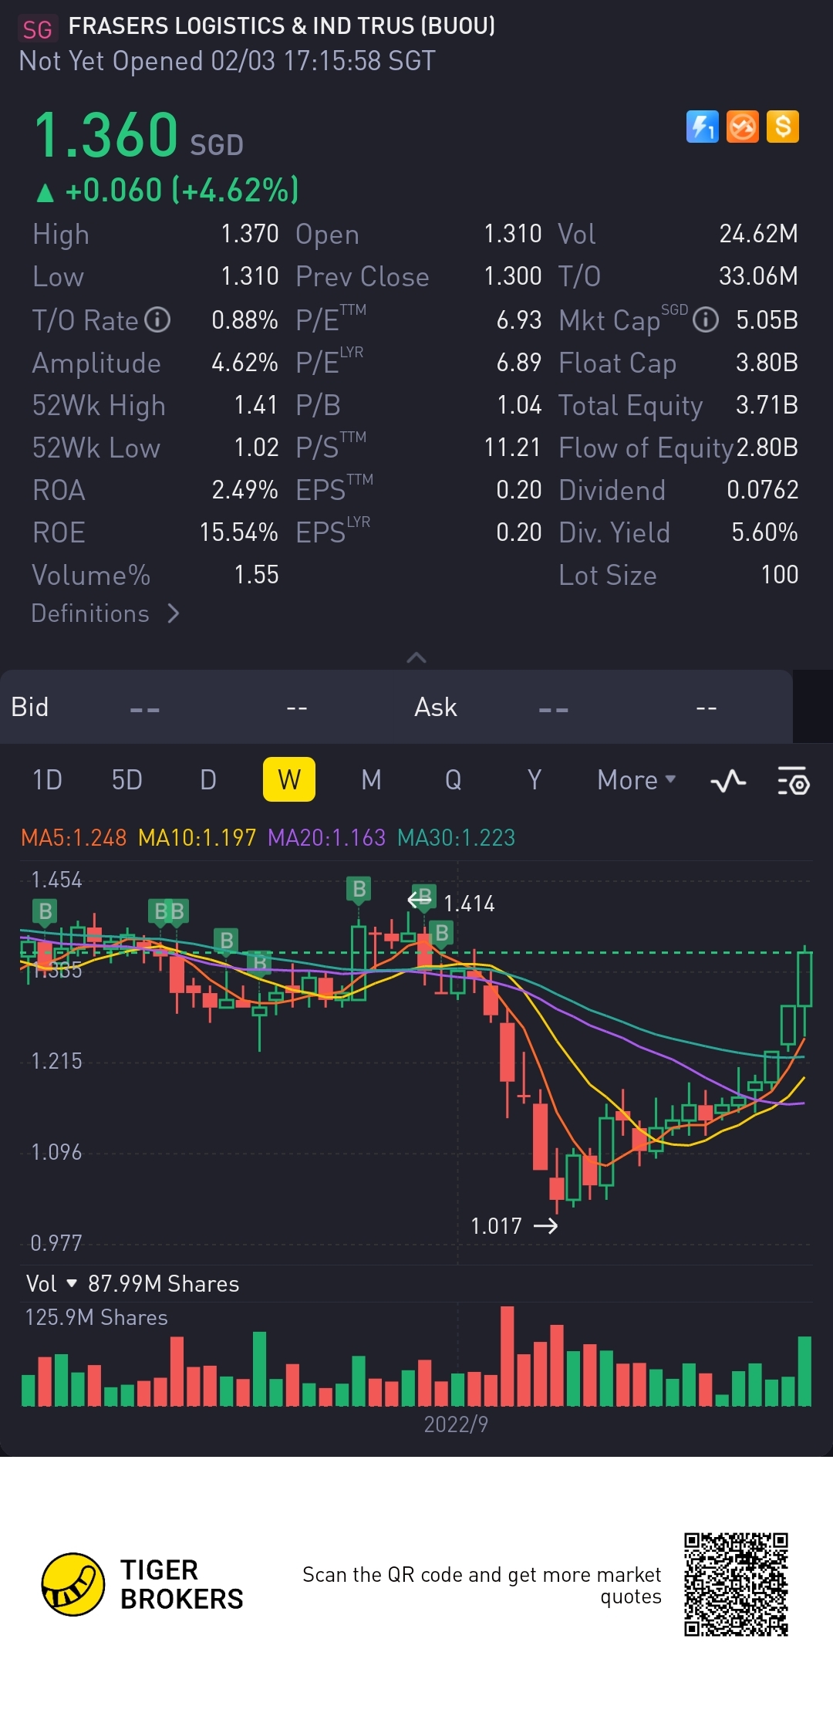Tap the MA20:1.163 indicator label

pyautogui.click(x=326, y=837)
